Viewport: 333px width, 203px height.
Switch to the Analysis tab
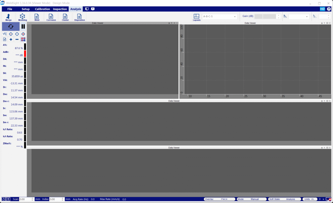(x=75, y=9)
